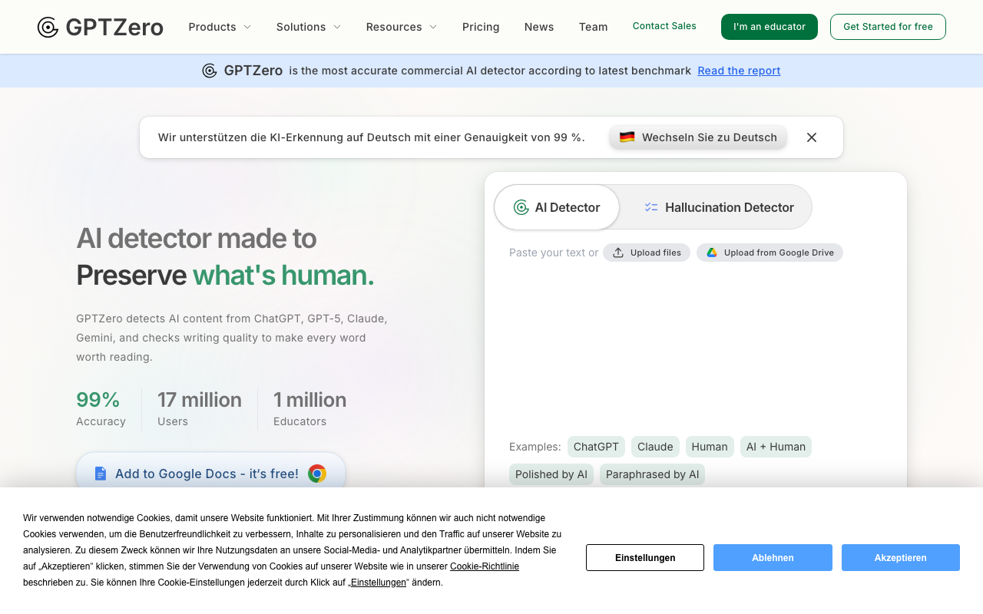Click the Hallucination Detector checklist icon
Screen dimensions: 983x614
[651, 207]
